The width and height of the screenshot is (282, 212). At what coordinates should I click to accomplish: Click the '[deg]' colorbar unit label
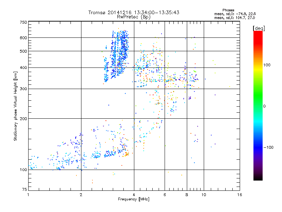(259, 28)
